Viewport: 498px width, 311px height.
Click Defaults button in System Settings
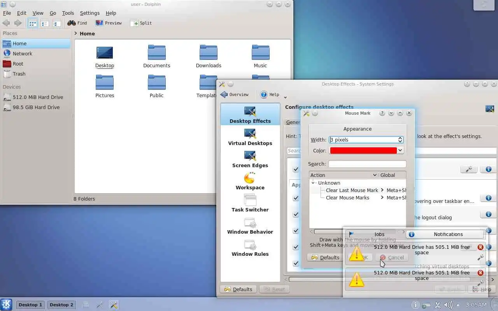click(238, 289)
